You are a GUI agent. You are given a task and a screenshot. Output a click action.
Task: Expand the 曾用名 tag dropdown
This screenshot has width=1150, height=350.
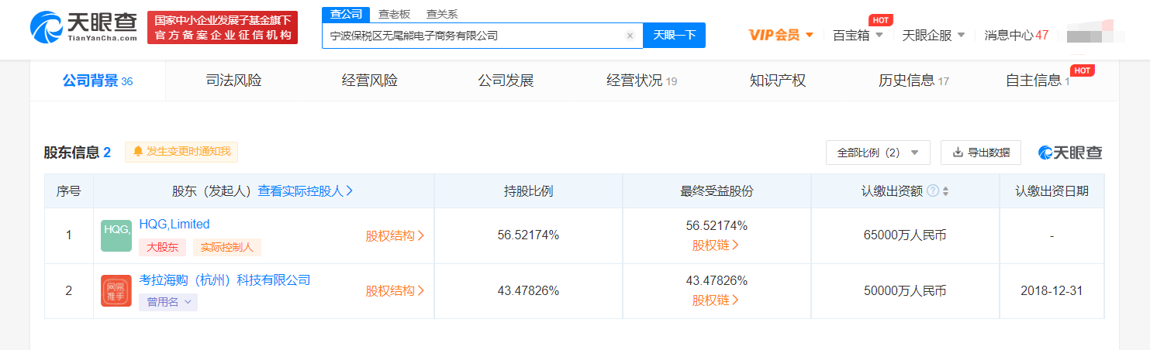[168, 303]
